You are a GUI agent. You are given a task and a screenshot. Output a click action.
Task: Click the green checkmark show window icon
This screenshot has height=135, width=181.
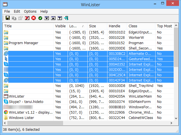tap(40, 18)
